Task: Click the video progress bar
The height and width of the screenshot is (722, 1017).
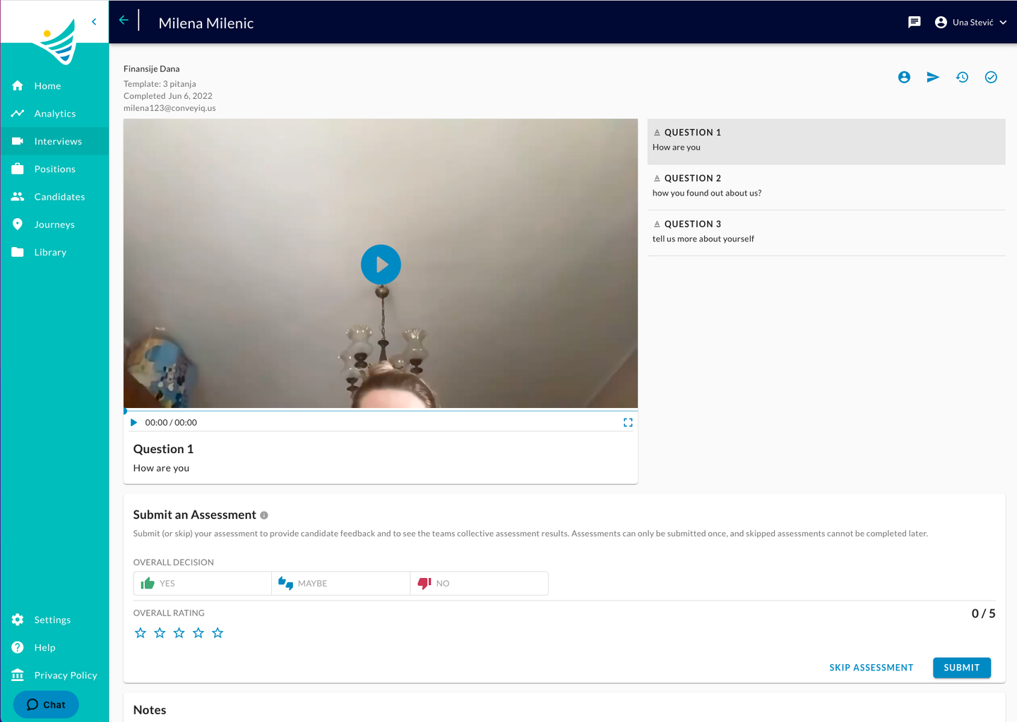Action: click(381, 410)
